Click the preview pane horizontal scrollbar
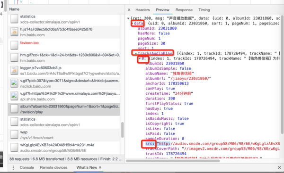The width and height of the screenshot is (284, 173). point(173,161)
